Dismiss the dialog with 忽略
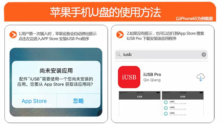 (78, 101)
